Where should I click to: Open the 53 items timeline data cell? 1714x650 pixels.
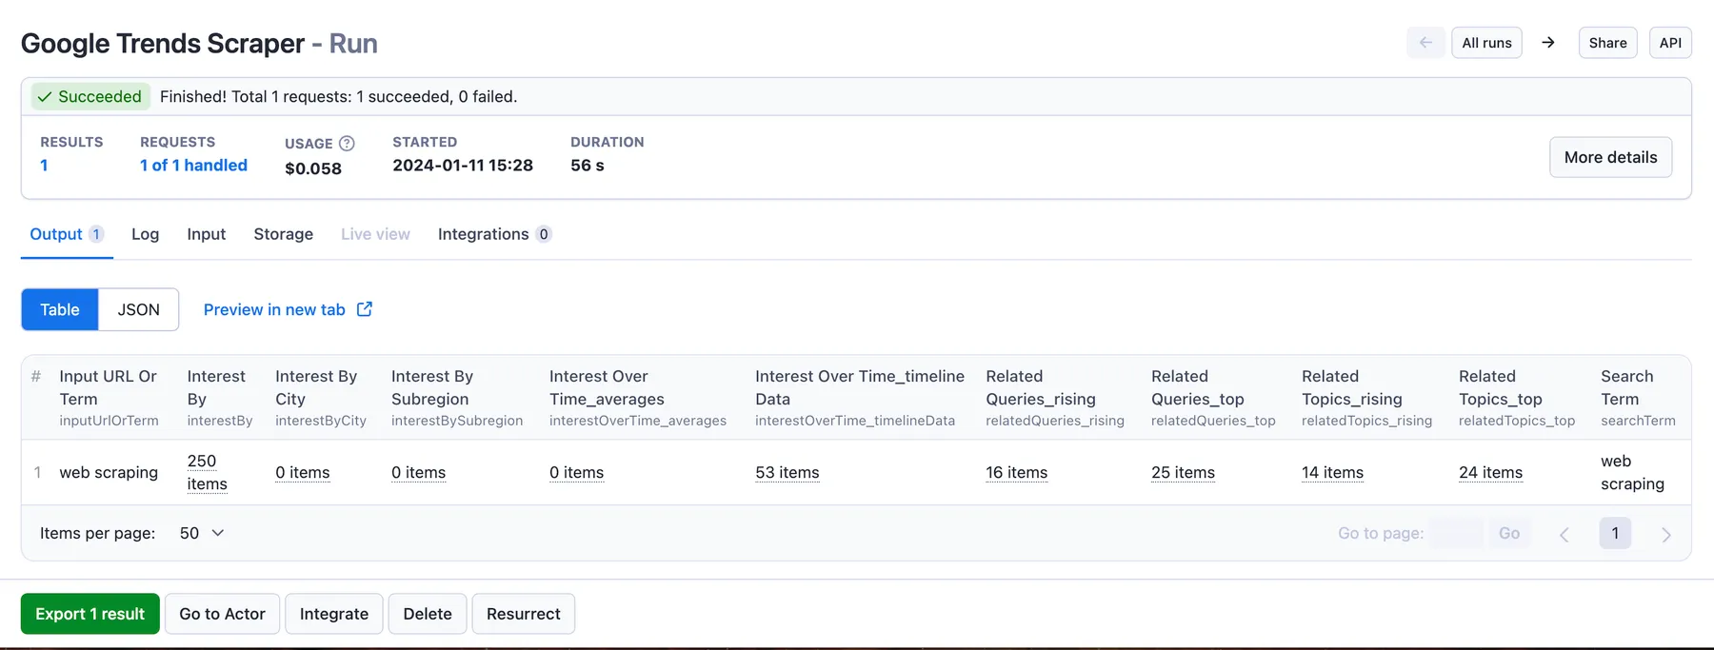tap(787, 472)
